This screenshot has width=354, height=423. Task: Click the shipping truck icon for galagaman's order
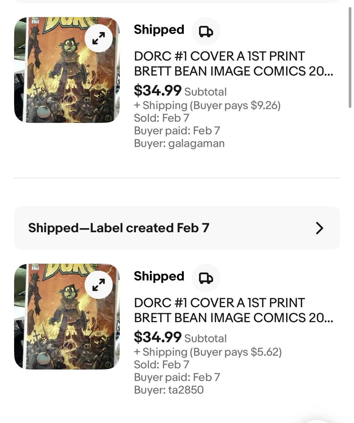click(206, 31)
